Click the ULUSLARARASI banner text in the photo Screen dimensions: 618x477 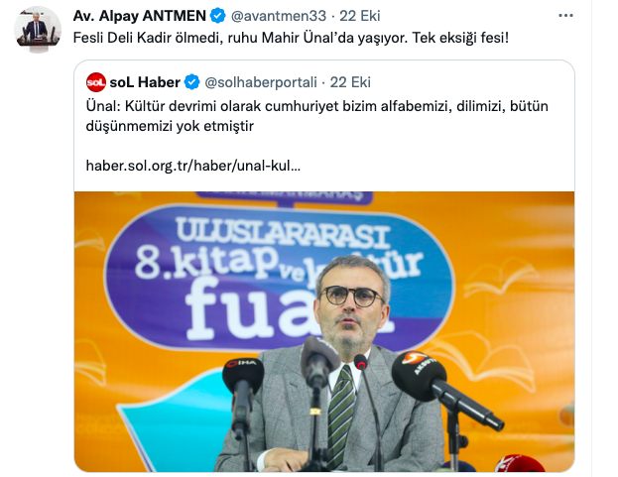coord(283,233)
